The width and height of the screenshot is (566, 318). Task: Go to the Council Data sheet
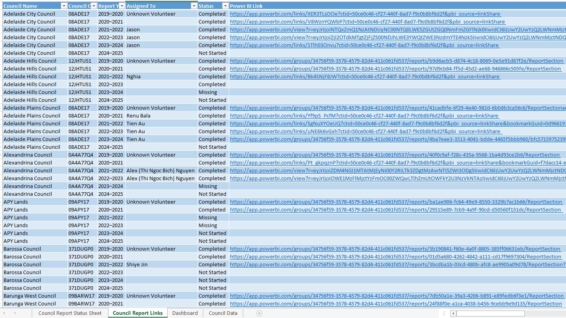[x=223, y=313]
